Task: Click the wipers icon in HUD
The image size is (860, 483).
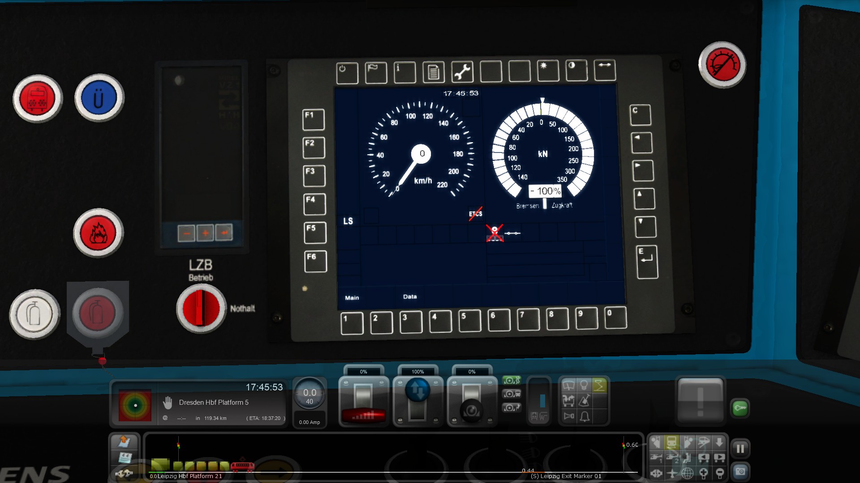Action: coord(568,386)
